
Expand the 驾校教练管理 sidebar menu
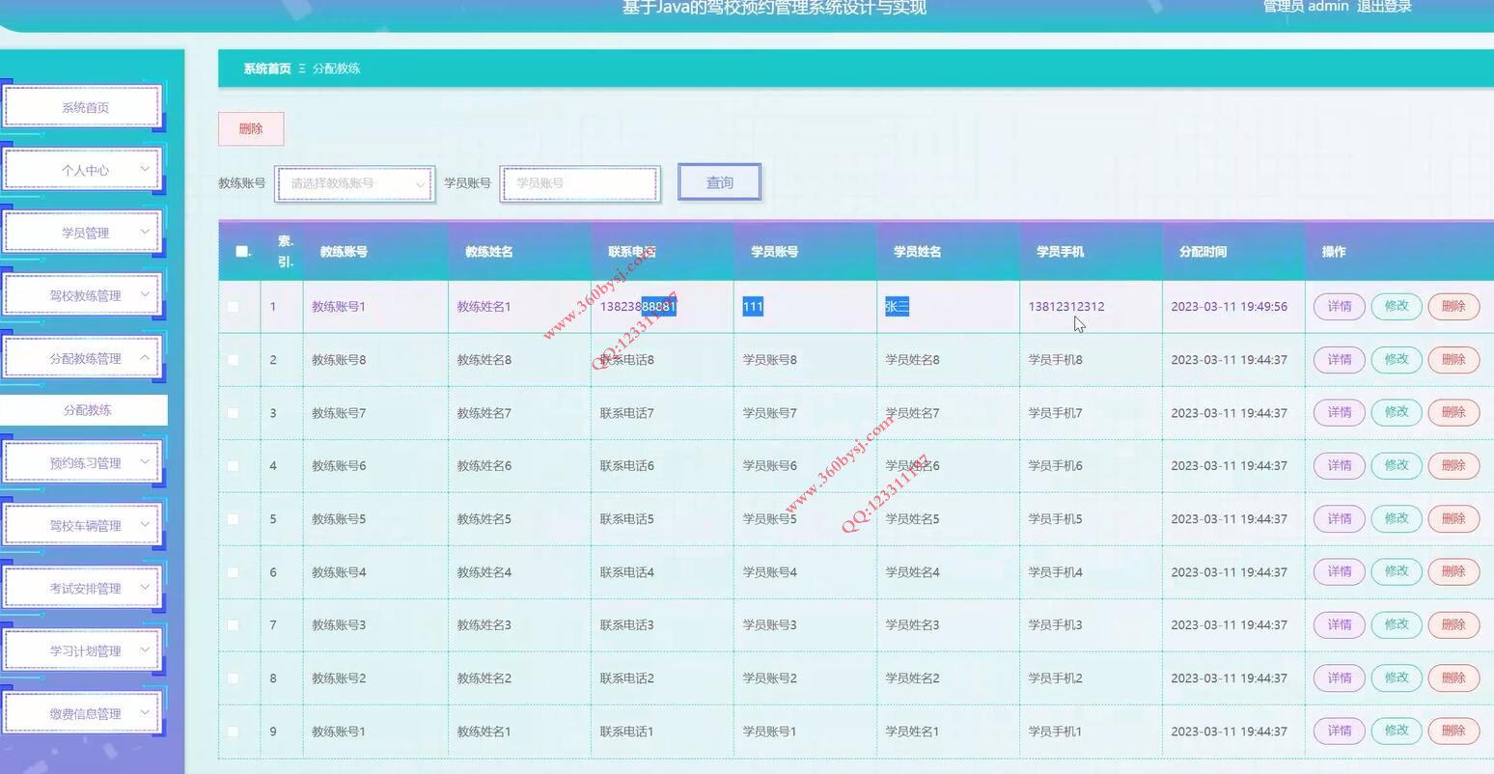pyautogui.click(x=83, y=295)
